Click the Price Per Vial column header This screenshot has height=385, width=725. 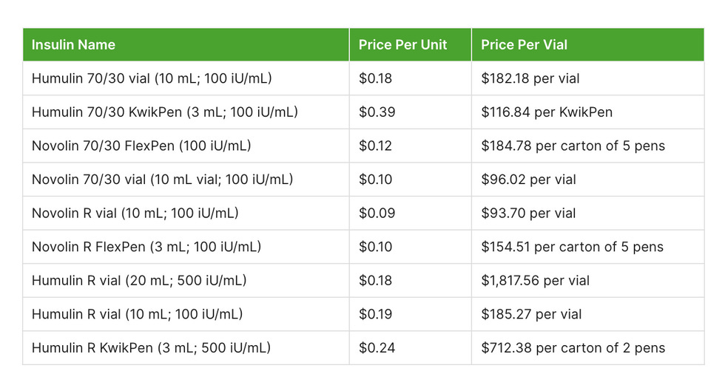[524, 45]
